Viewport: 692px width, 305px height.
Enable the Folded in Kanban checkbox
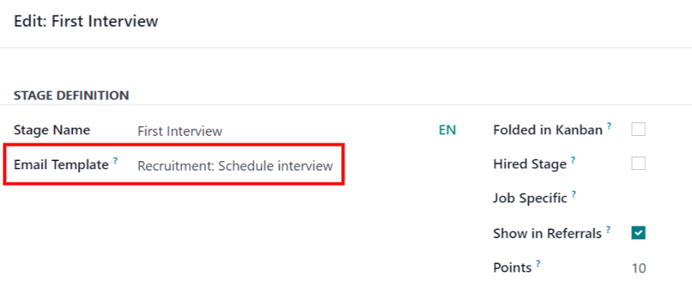pyautogui.click(x=639, y=130)
